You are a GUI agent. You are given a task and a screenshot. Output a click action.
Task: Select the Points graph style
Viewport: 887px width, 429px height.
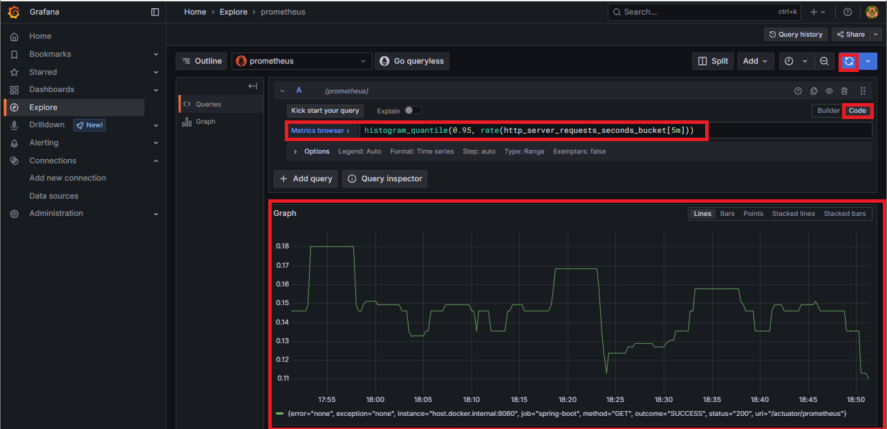pyautogui.click(x=753, y=214)
